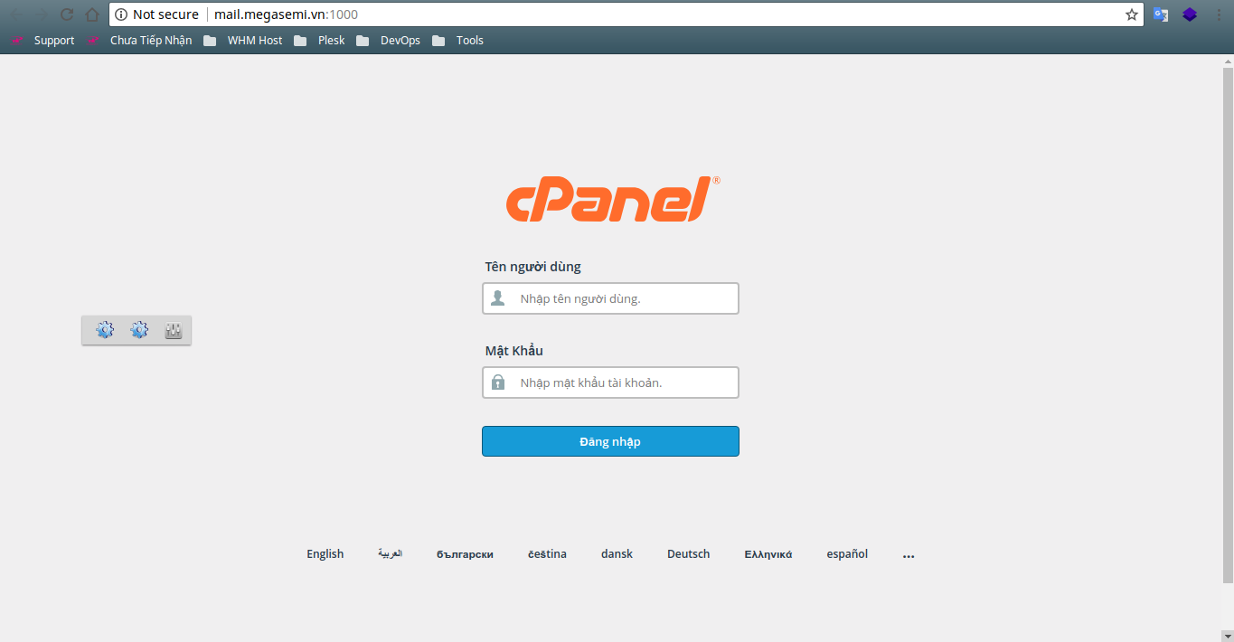Viewport: 1234px width, 642px height.
Task: Click the cPanel logo
Action: tap(613, 199)
